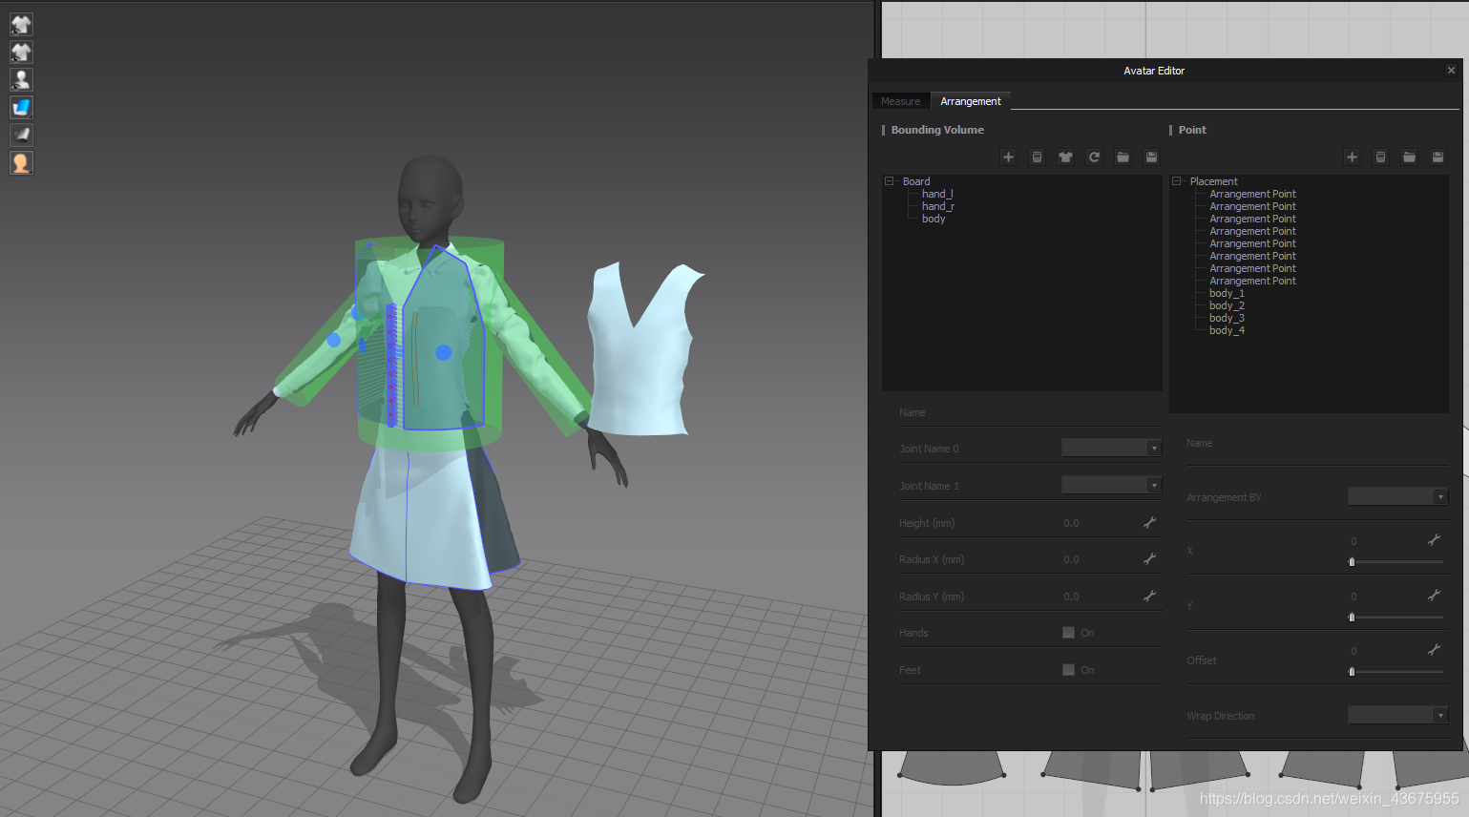1469x817 pixels.
Task: Delete the selected Point with trash icon
Action: 1380,157
